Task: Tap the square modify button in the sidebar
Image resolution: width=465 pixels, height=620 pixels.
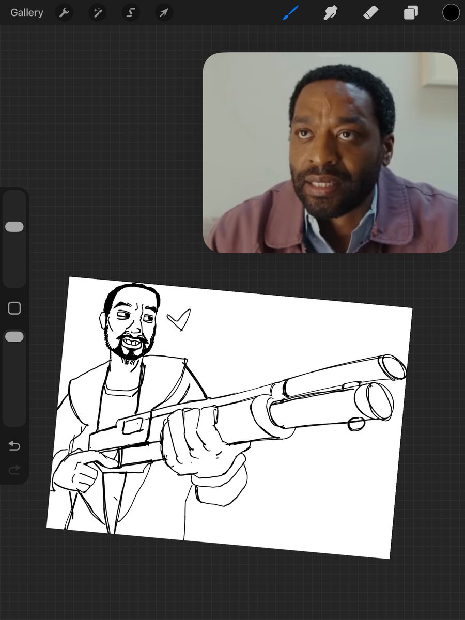Action: [x=14, y=308]
